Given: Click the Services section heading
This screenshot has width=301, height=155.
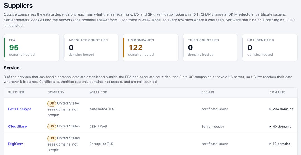Looking at the screenshot, I should coord(13,68).
